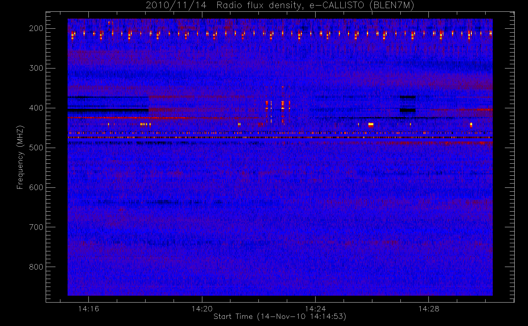Image resolution: width=528 pixels, height=326 pixels.
Task: Click the 300 frequency tick label
Action: click(x=36, y=68)
